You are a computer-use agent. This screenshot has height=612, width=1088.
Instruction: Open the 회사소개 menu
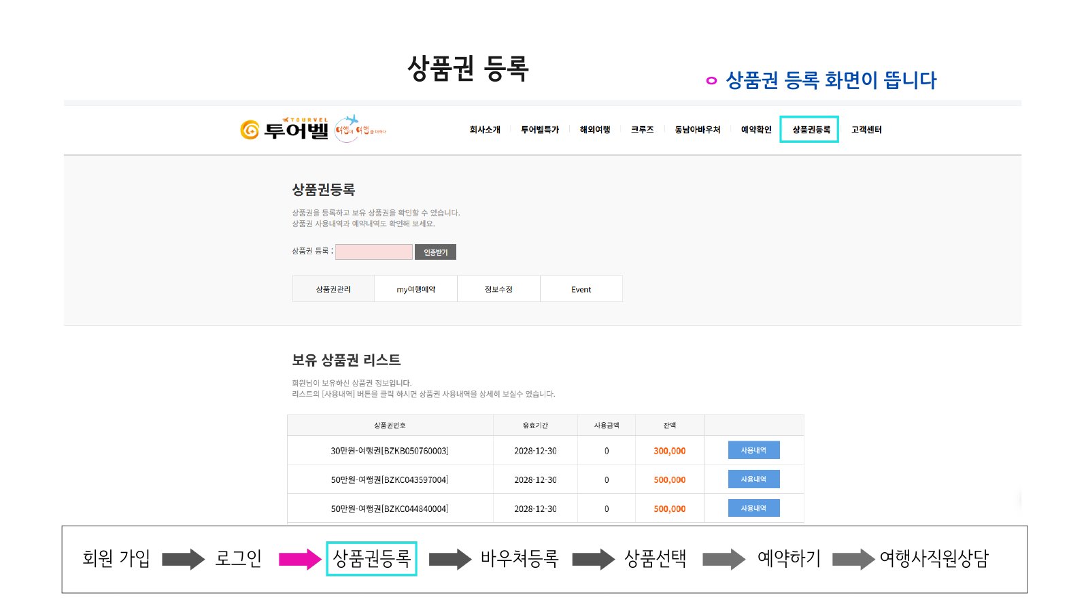(485, 129)
